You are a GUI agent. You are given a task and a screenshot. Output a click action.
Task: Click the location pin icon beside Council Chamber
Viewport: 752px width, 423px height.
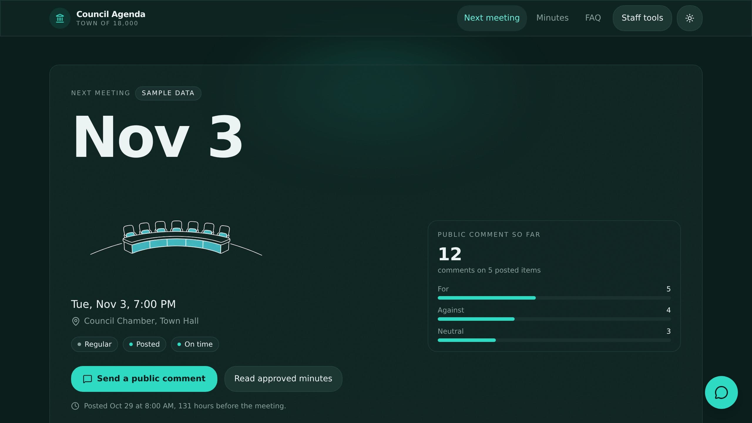tap(75, 321)
